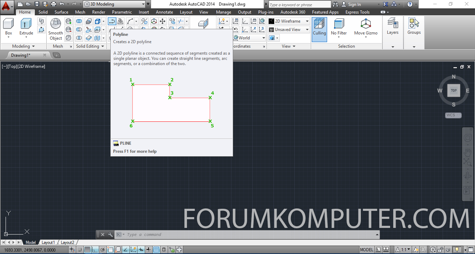
Task: Click the Culling selection button
Action: click(x=319, y=29)
